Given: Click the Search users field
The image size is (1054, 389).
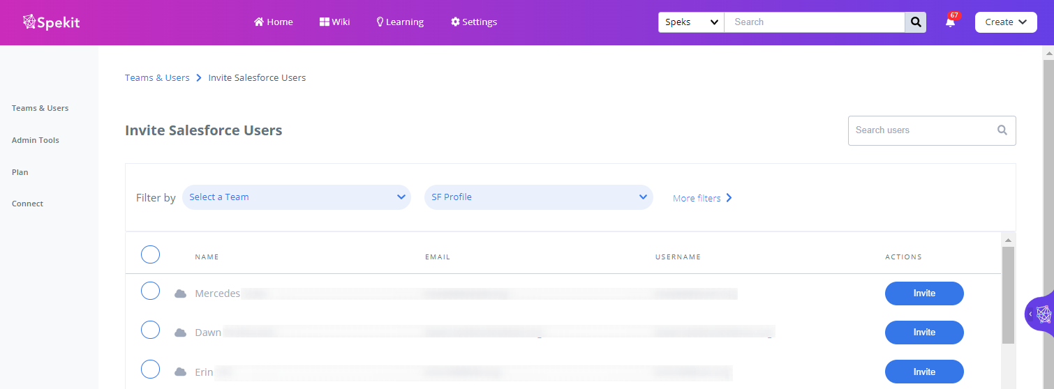Looking at the screenshot, I should click(932, 130).
